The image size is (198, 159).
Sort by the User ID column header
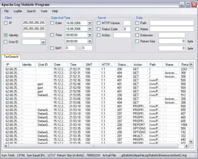tap(43, 65)
